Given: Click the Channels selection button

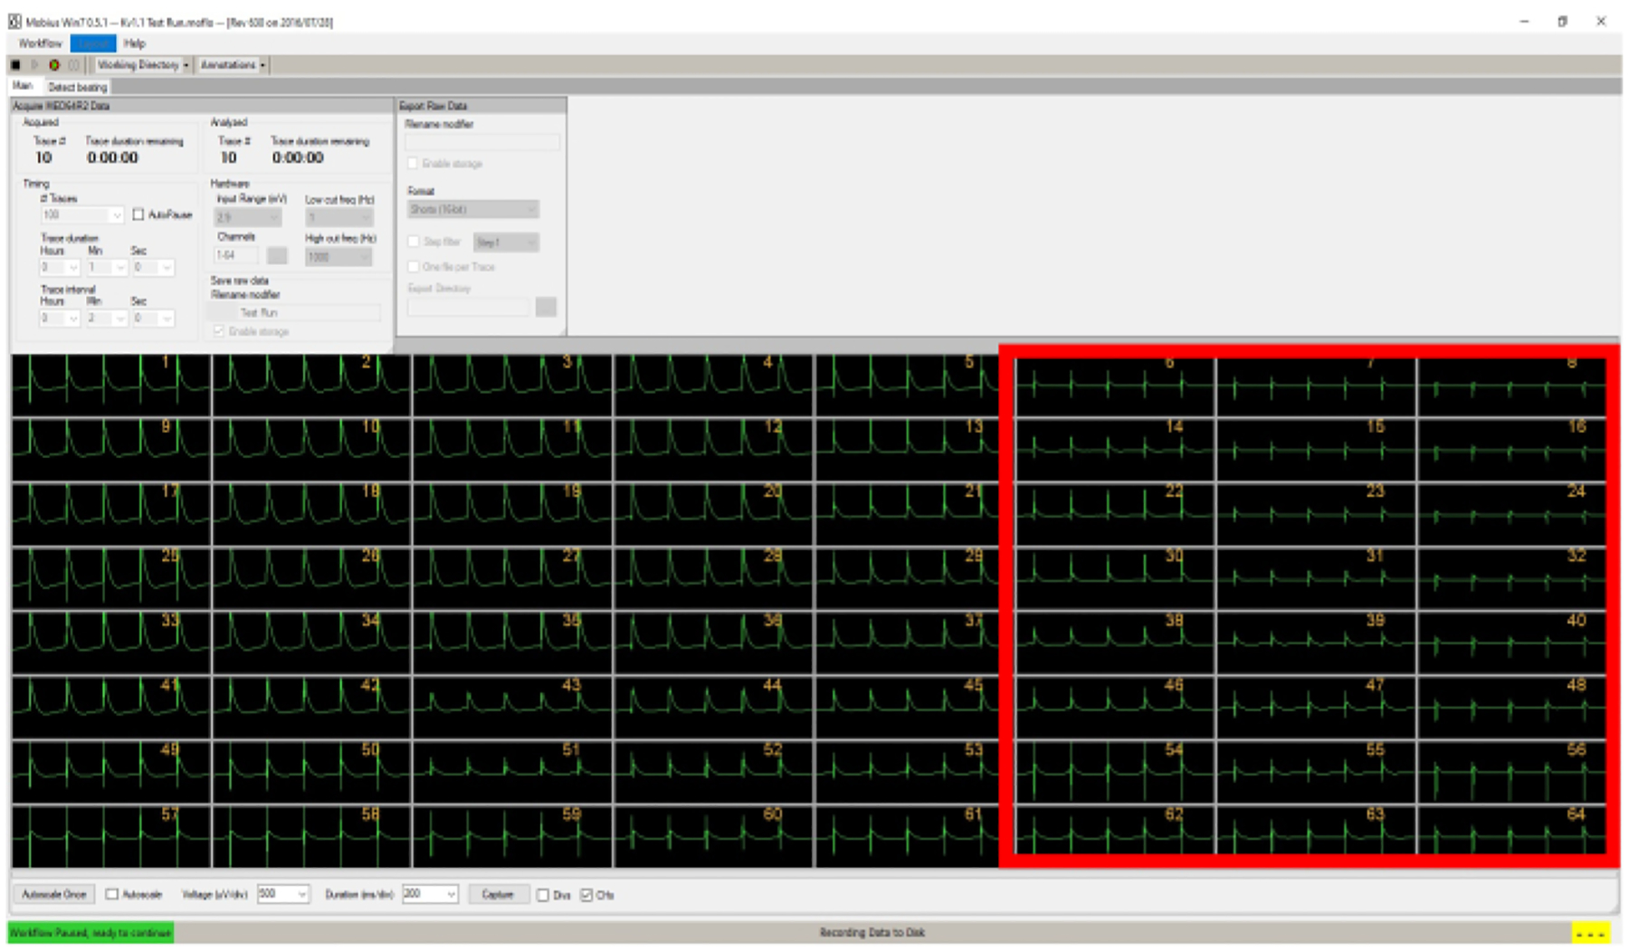Looking at the screenshot, I should pyautogui.click(x=277, y=256).
